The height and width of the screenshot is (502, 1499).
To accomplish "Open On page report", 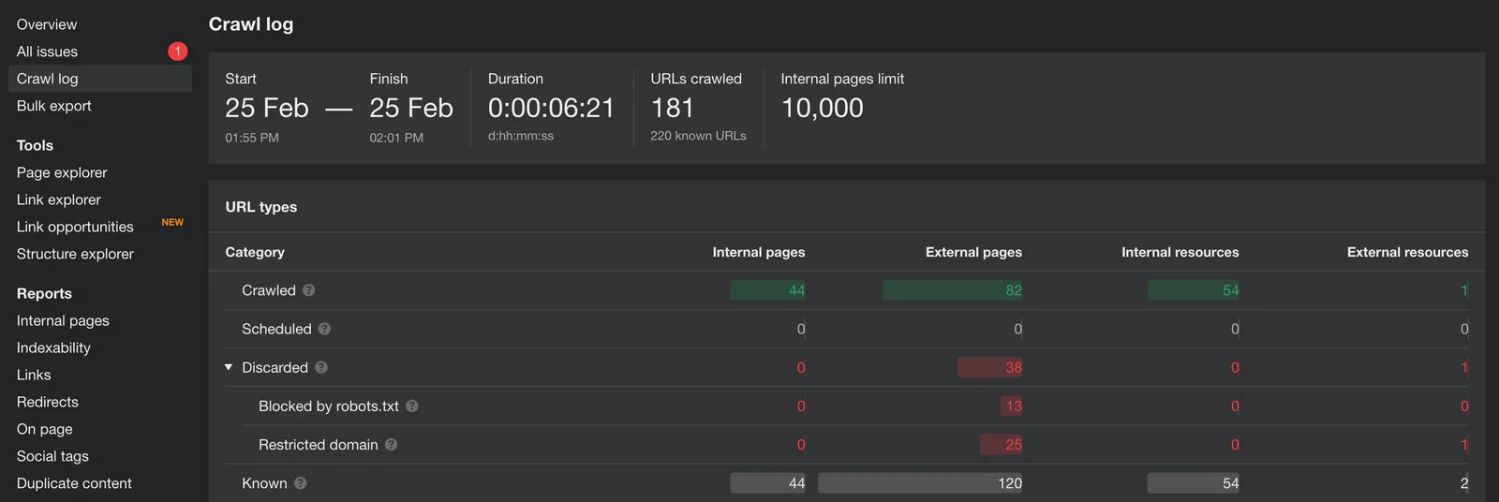I will [44, 429].
